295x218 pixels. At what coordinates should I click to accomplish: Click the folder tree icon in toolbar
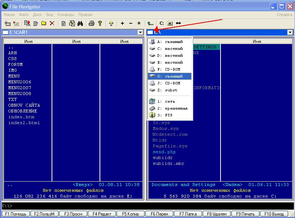170,23
